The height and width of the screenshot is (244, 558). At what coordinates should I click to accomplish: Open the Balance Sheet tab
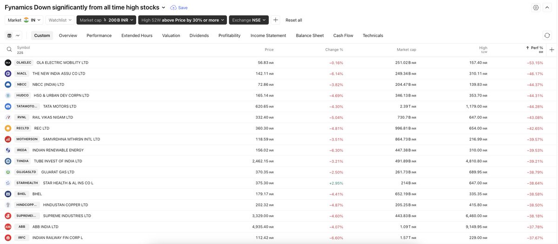(310, 35)
